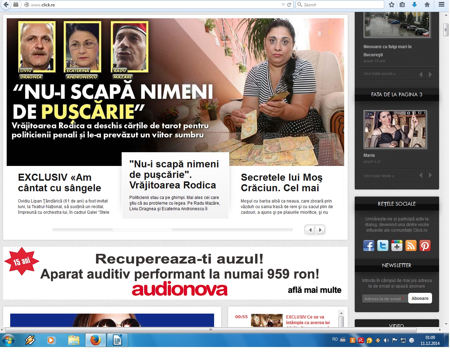Open the Downloads arrow icon
Screen dimensions: 450x360
[414, 5]
